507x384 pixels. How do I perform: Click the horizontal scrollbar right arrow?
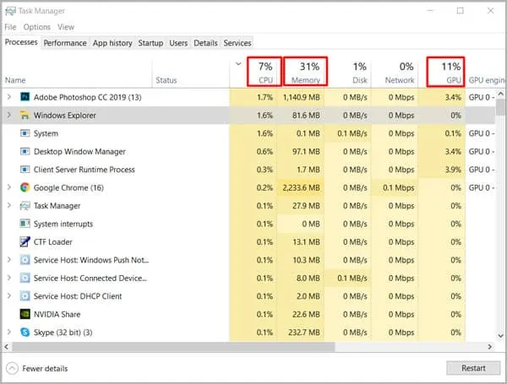[490, 347]
